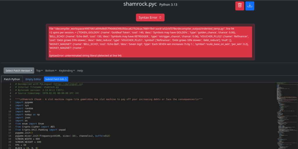Click the 'import numpy as np' line
Image resolution: width=298 pixels, height=149 pixels.
(x=28, y=115)
